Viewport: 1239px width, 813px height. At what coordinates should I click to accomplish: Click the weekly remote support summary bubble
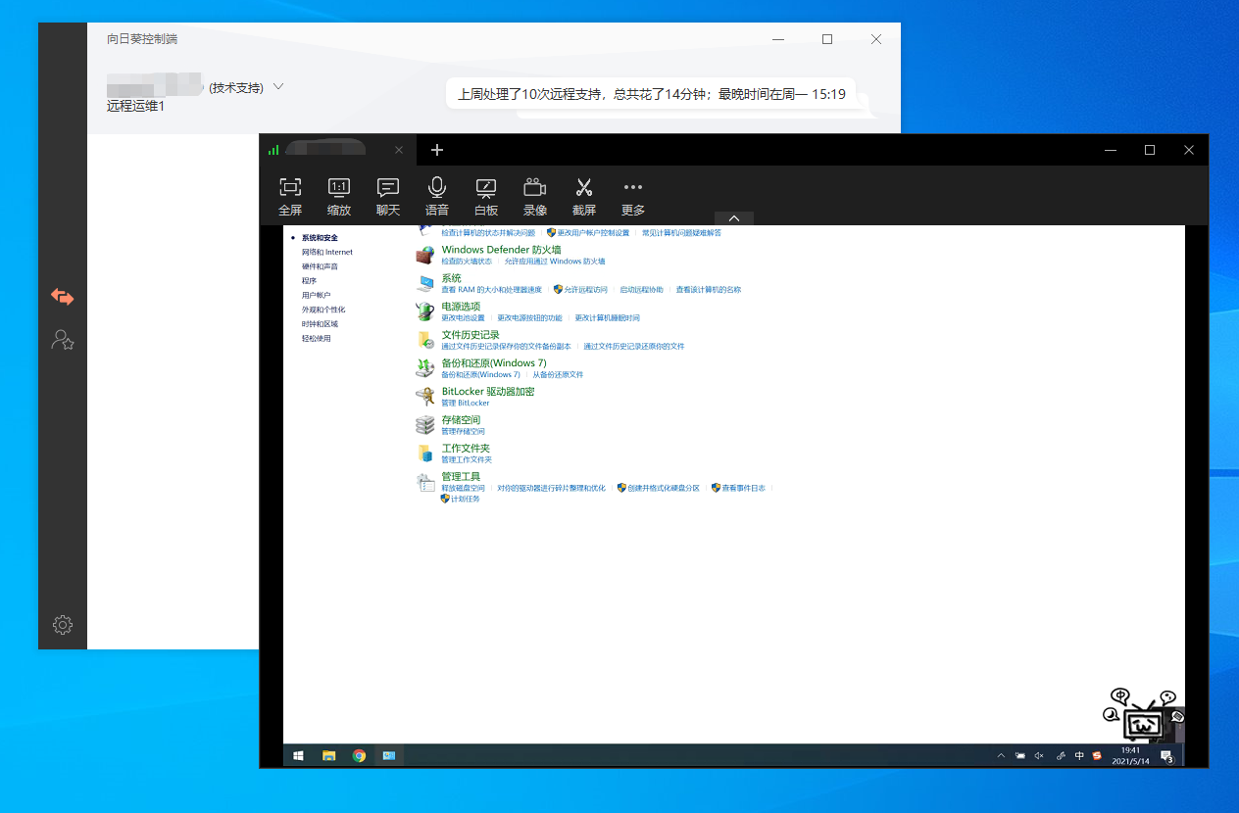pyautogui.click(x=651, y=95)
